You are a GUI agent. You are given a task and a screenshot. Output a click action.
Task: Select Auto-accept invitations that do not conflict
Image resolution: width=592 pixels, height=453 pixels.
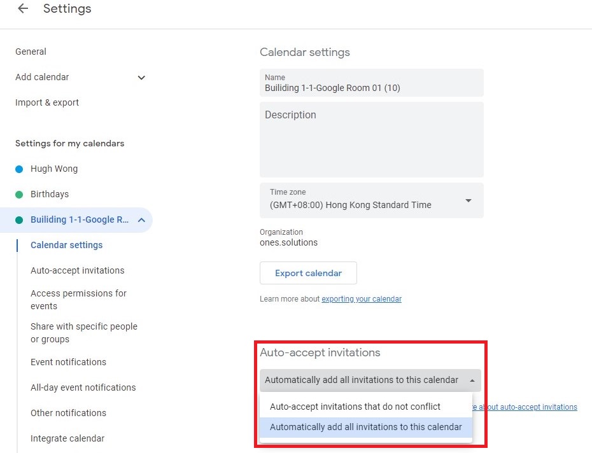(x=355, y=407)
